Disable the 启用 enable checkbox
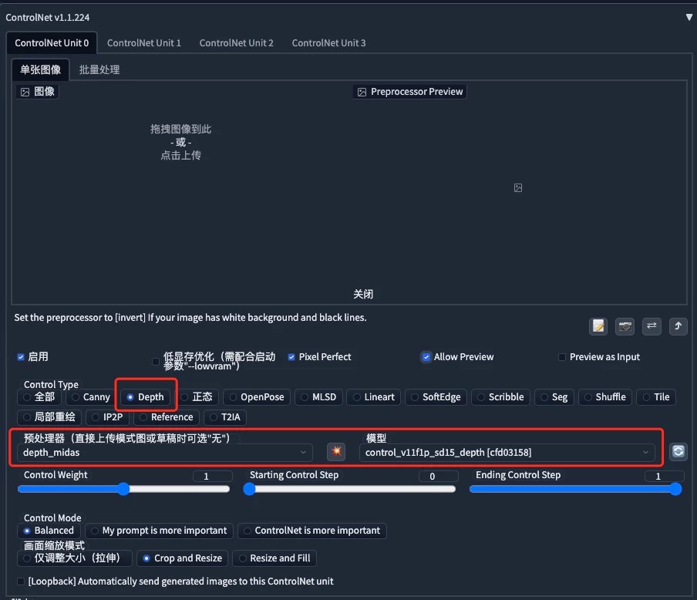The width and height of the screenshot is (697, 600). click(20, 356)
